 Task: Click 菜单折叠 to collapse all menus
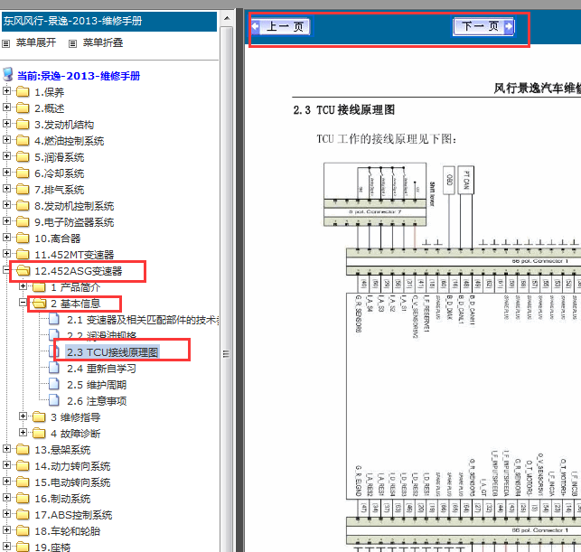pyautogui.click(x=103, y=42)
